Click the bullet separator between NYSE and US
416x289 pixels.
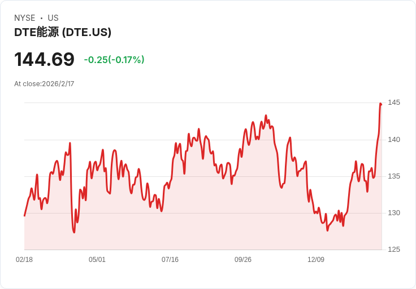click(41, 18)
